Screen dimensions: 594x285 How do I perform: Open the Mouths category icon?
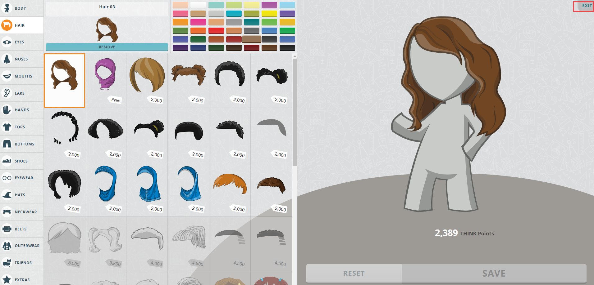click(7, 76)
